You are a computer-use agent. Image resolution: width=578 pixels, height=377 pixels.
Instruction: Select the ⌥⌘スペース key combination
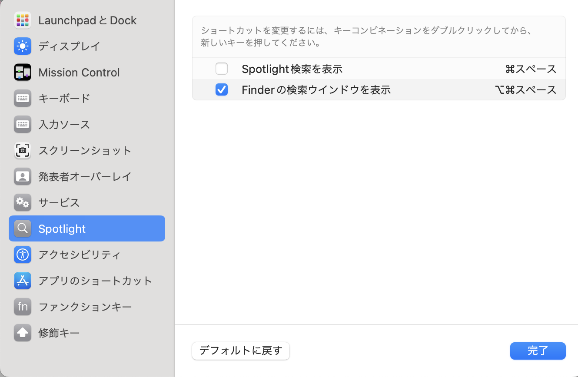click(x=525, y=89)
